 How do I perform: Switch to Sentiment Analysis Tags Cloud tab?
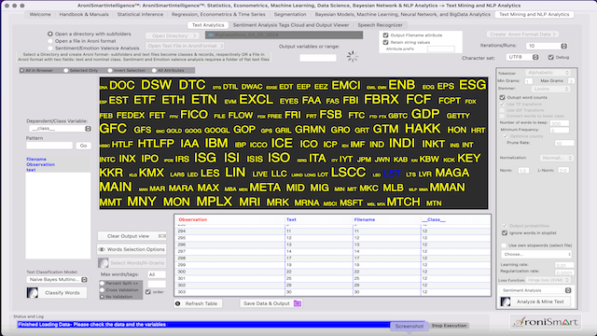291,25
